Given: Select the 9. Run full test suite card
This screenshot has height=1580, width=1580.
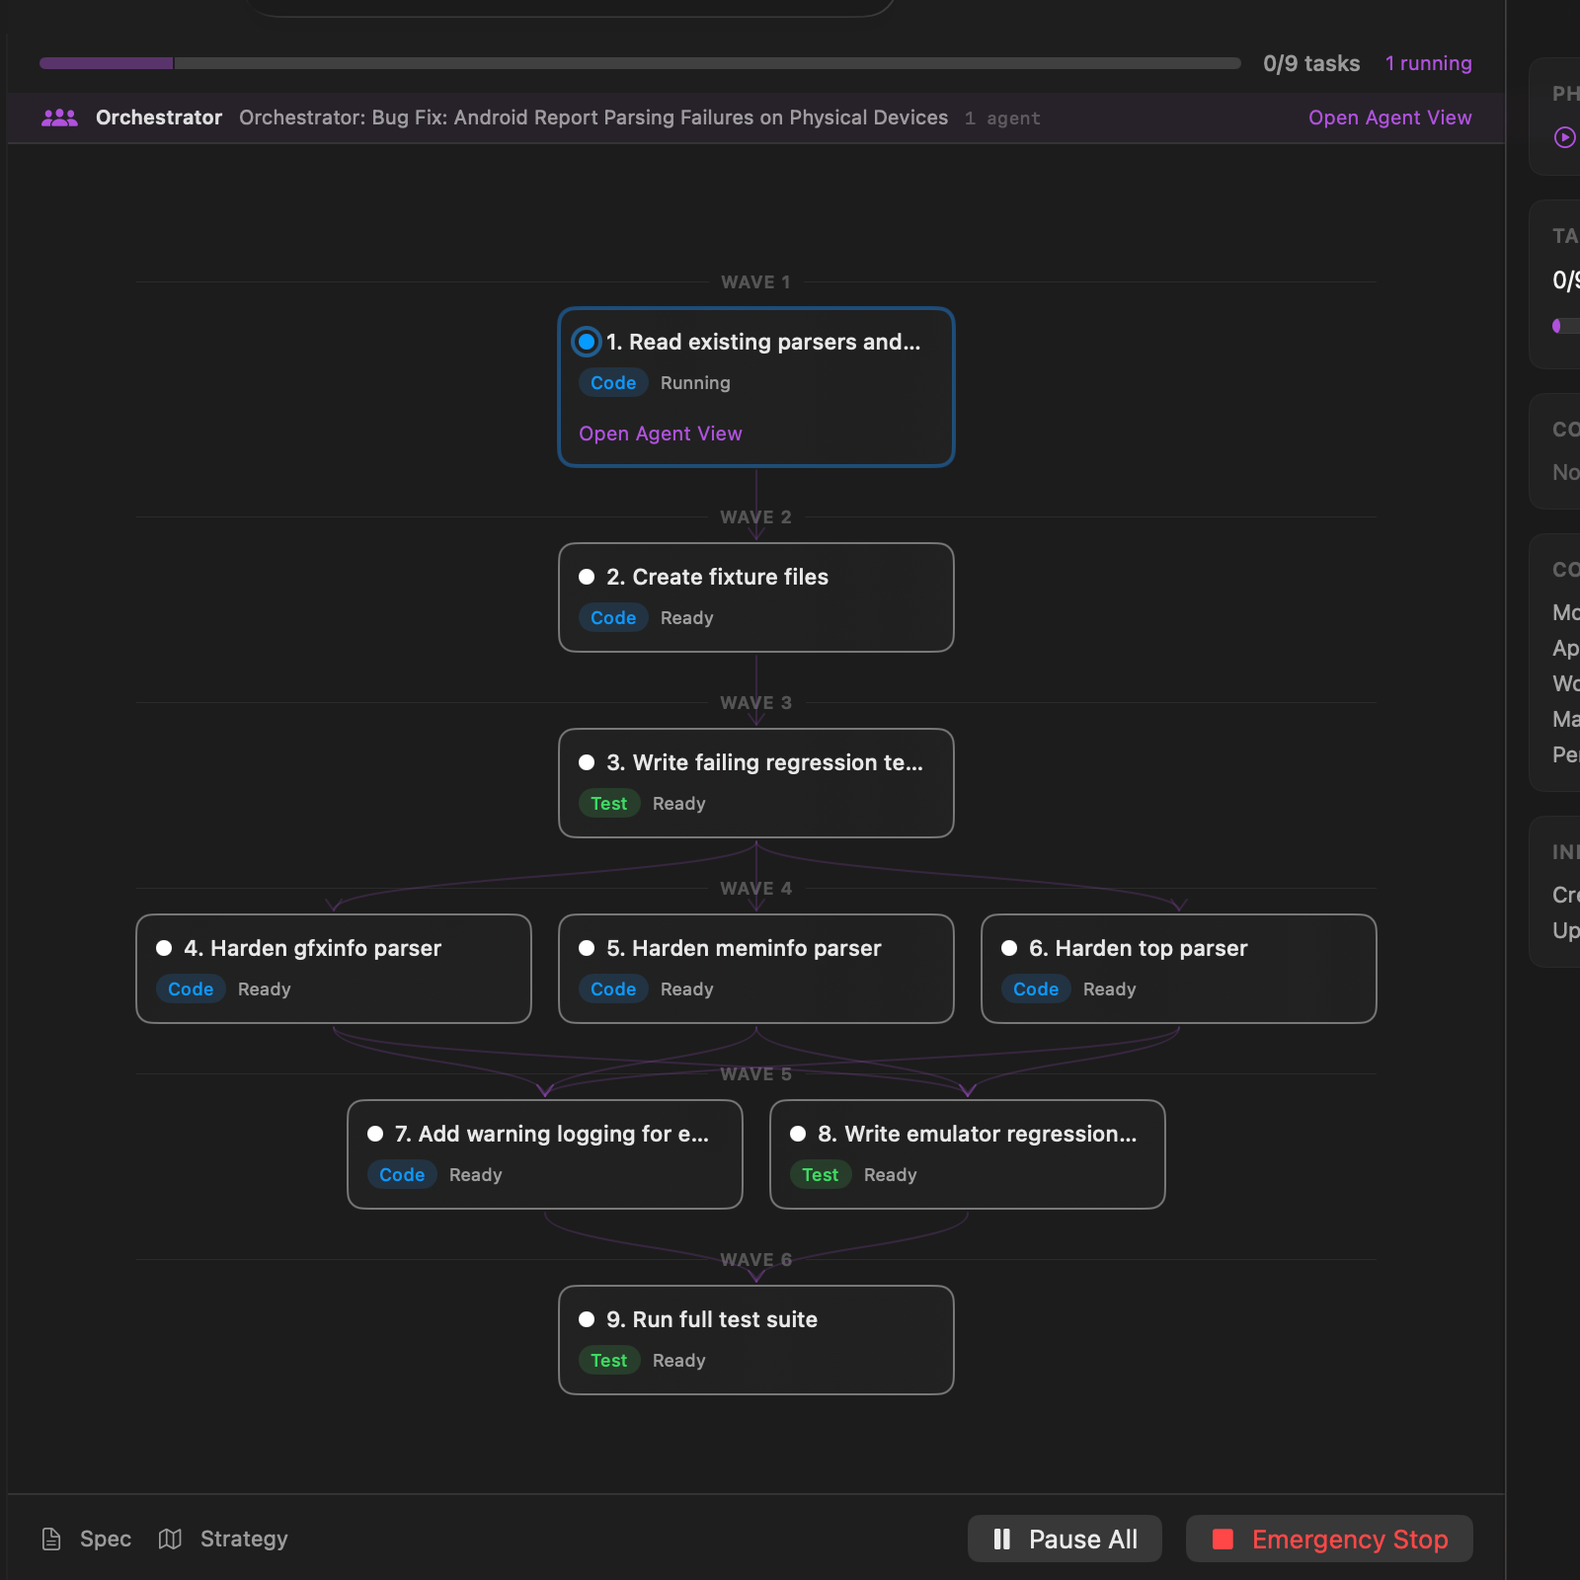Looking at the screenshot, I should pyautogui.click(x=756, y=1340).
